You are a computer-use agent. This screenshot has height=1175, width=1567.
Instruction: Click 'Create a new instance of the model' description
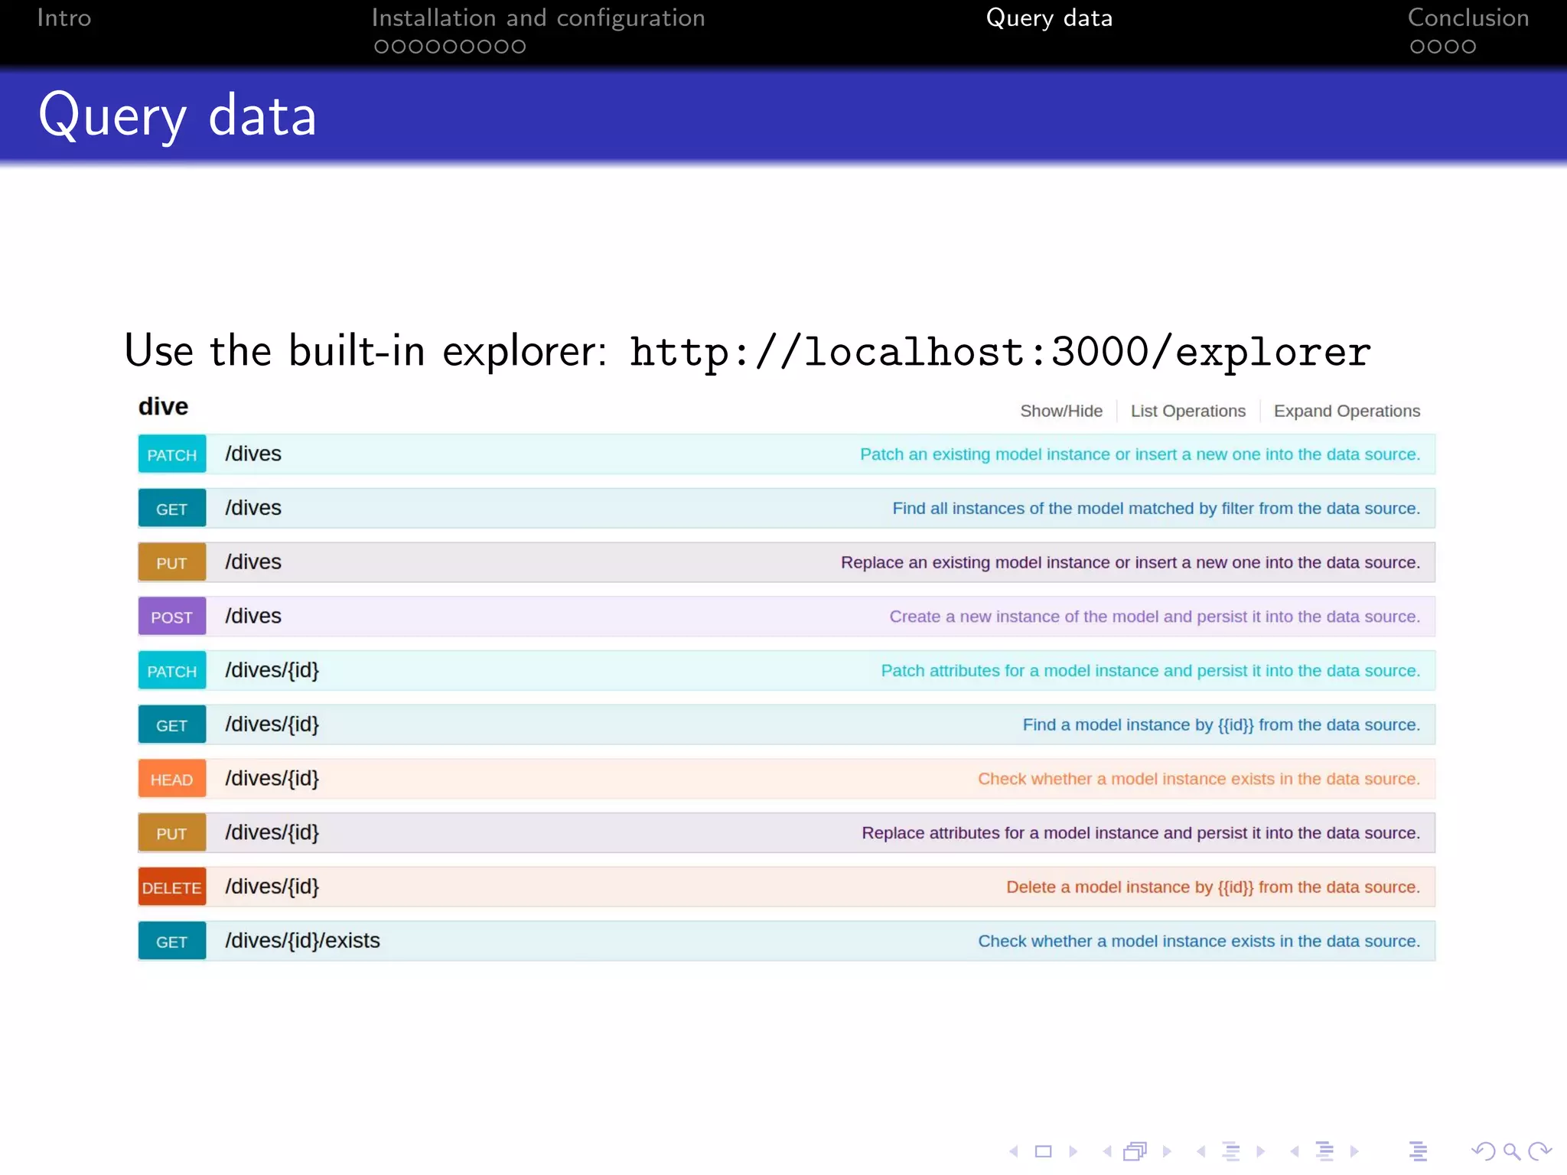click(1155, 617)
